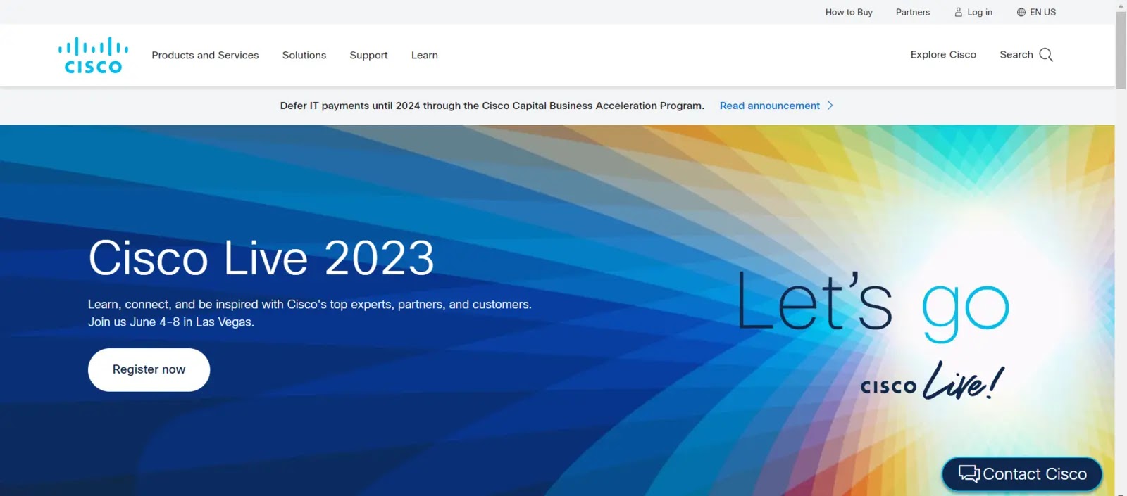Change language via EN US
Image resolution: width=1127 pixels, height=496 pixels.
point(1042,12)
